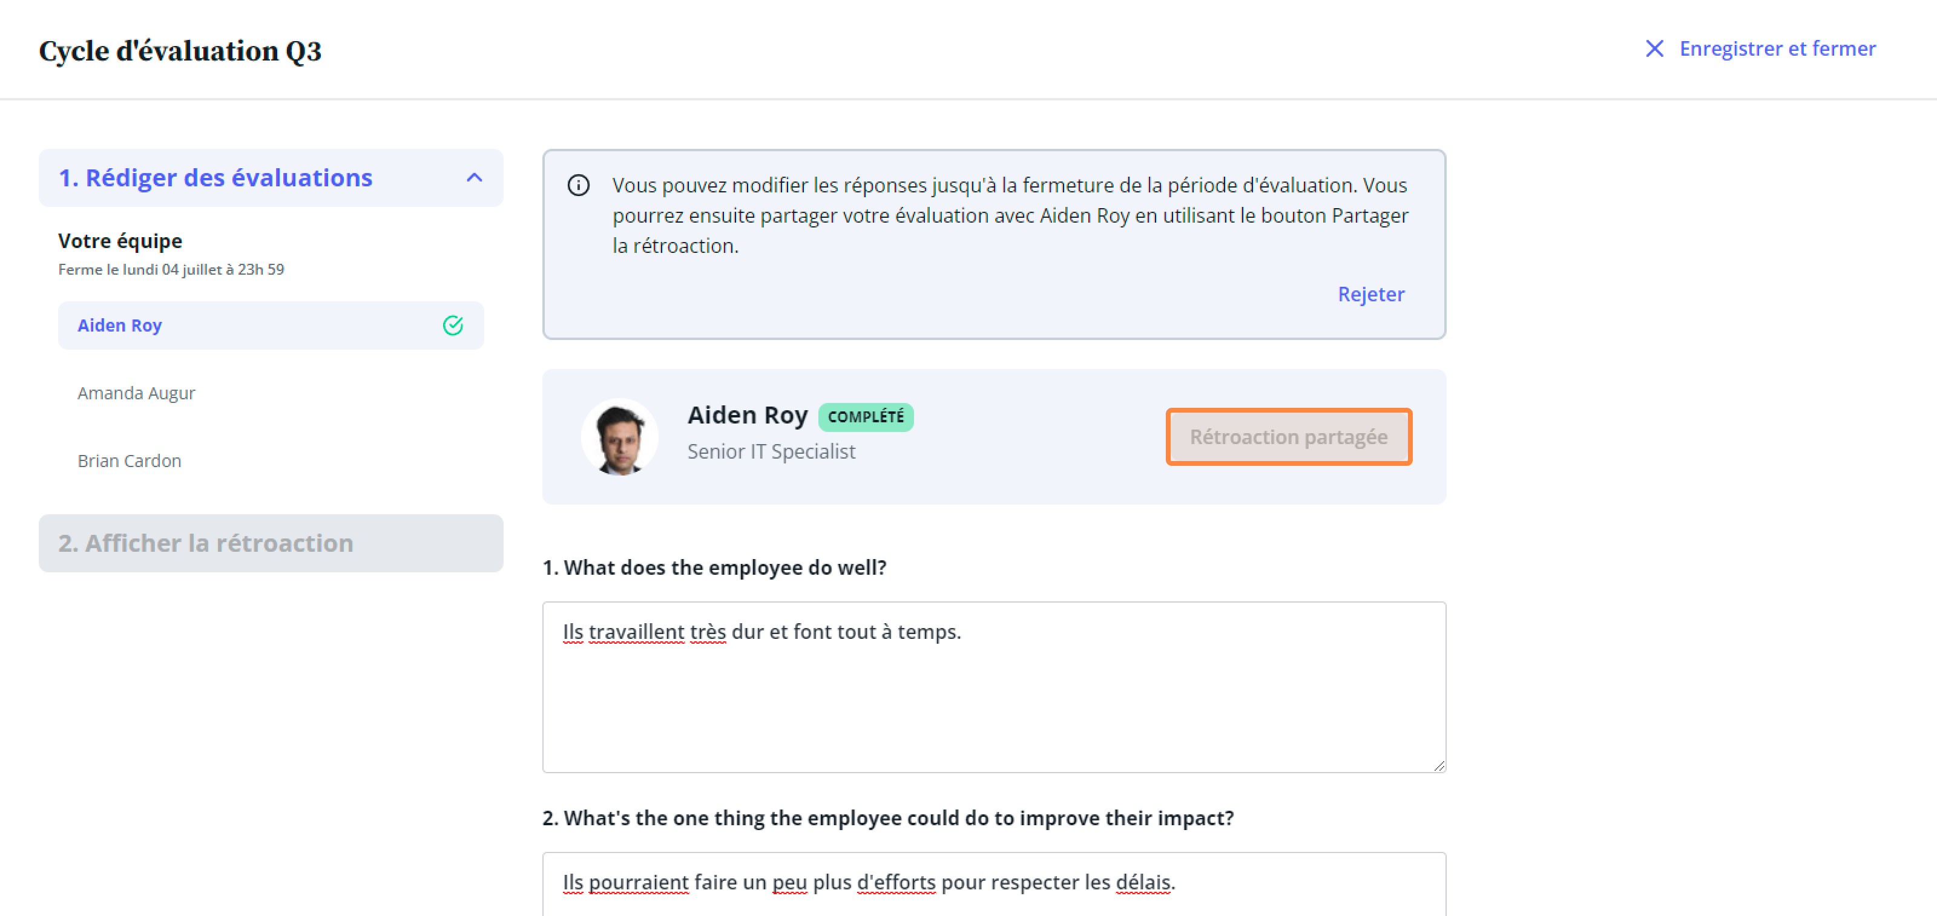The image size is (1937, 916).
Task: Click into the What does the employee do well answer box
Action: 993,687
